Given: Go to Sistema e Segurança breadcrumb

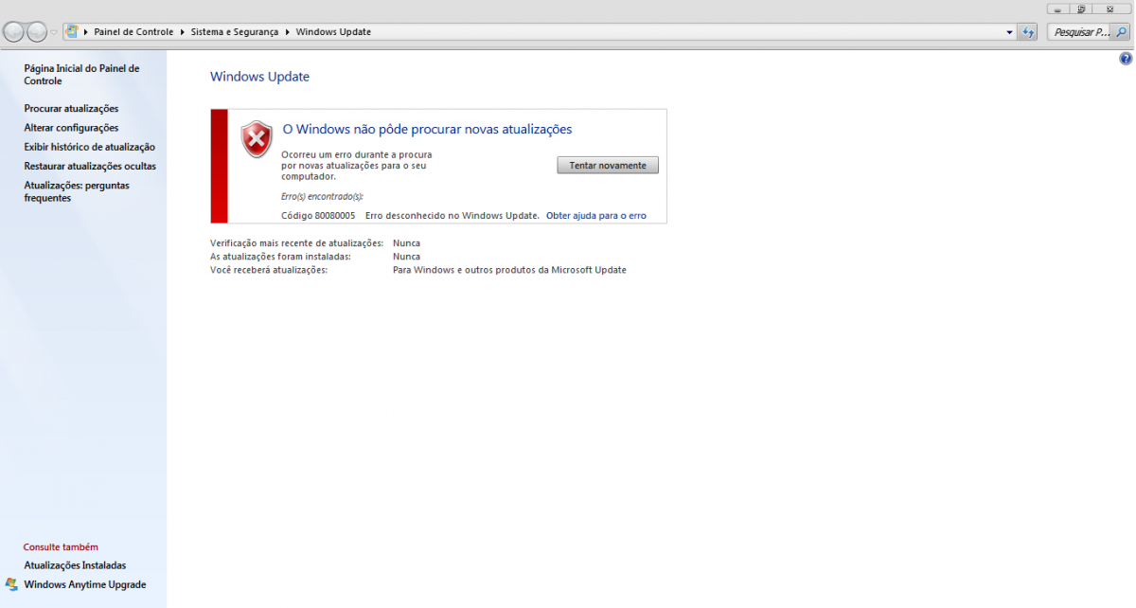Looking at the screenshot, I should 235,32.
